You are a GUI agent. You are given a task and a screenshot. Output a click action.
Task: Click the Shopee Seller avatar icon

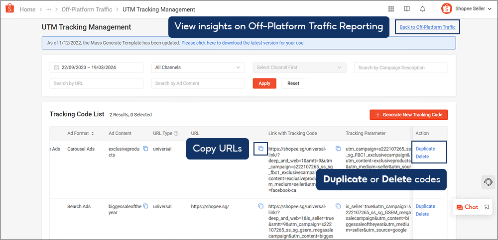[x=446, y=9]
